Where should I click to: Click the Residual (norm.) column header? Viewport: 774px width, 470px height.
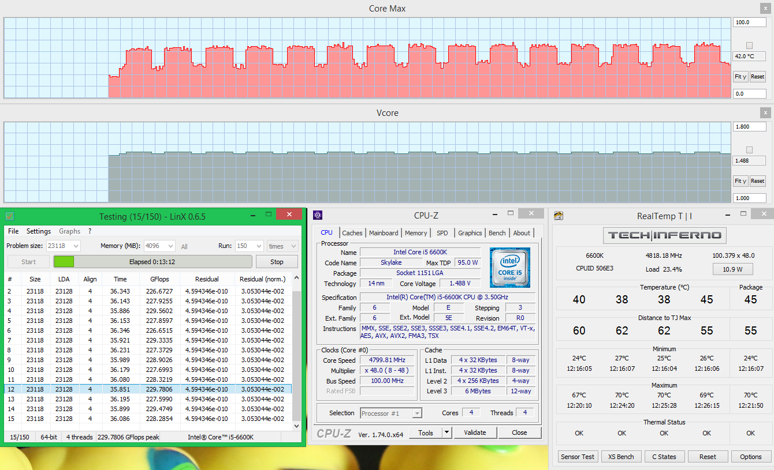(x=263, y=279)
